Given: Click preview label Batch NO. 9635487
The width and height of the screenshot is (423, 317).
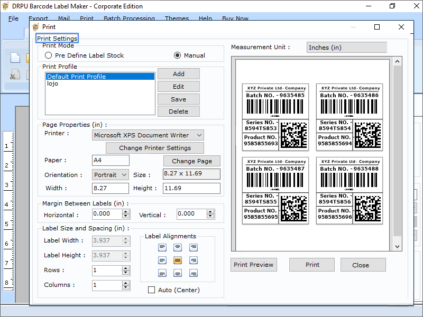Looking at the screenshot, I should click(x=275, y=191).
